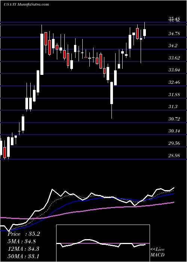
Task: Click the 35.48 top price label
Action: 174,19
